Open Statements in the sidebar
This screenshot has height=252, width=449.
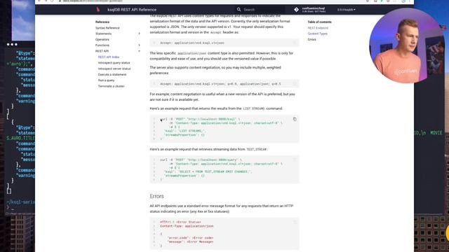tap(103, 34)
